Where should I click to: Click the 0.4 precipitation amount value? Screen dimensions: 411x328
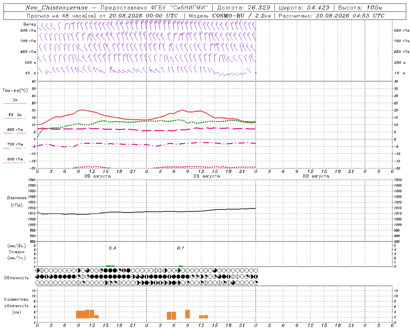tap(112, 248)
